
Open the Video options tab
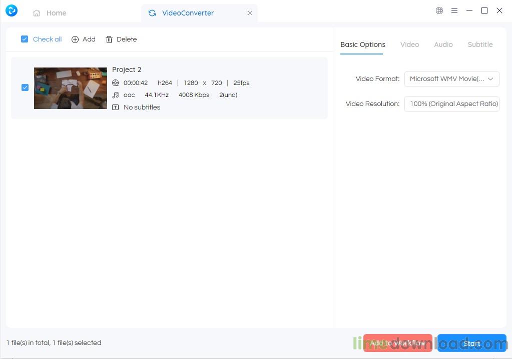coord(409,44)
